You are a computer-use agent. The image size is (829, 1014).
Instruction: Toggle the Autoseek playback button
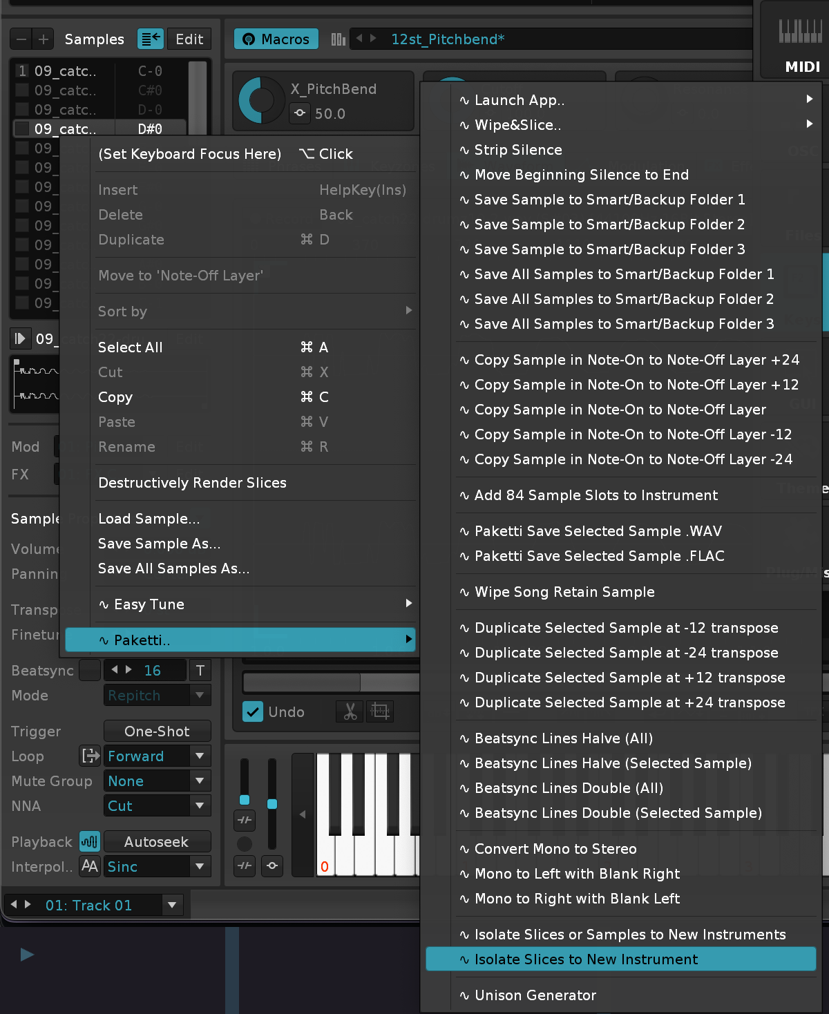tap(157, 841)
